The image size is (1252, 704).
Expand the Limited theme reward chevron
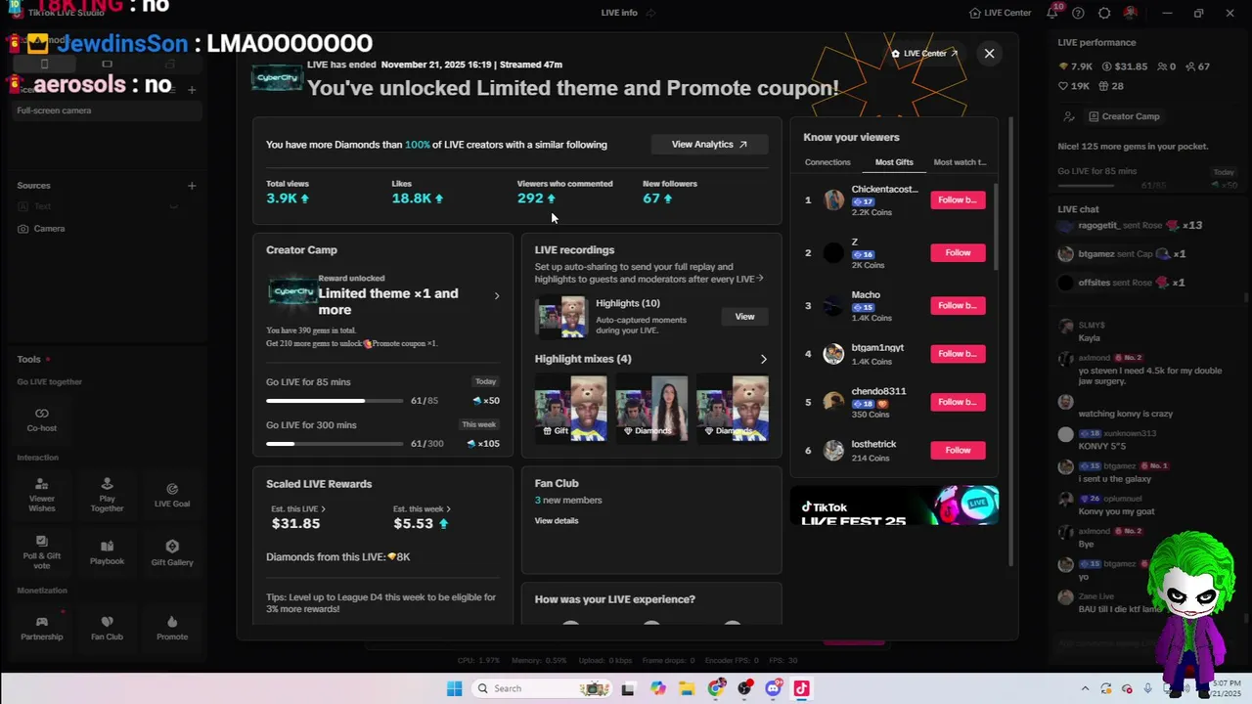496,296
